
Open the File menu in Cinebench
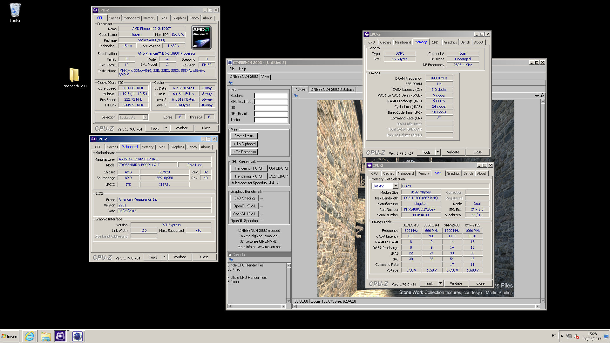click(x=232, y=69)
